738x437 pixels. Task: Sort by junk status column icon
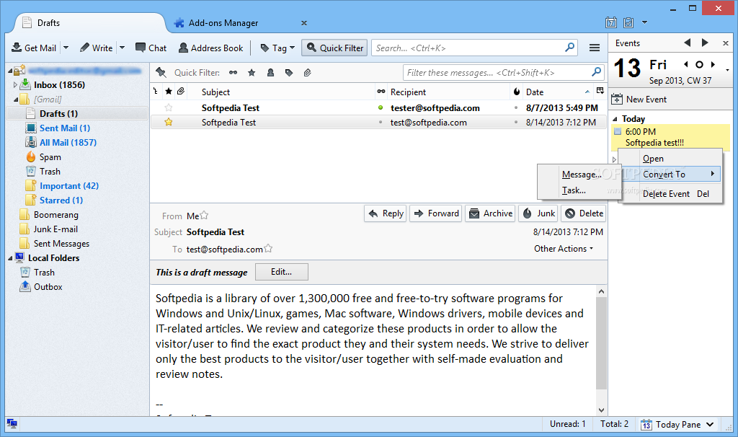tap(516, 92)
